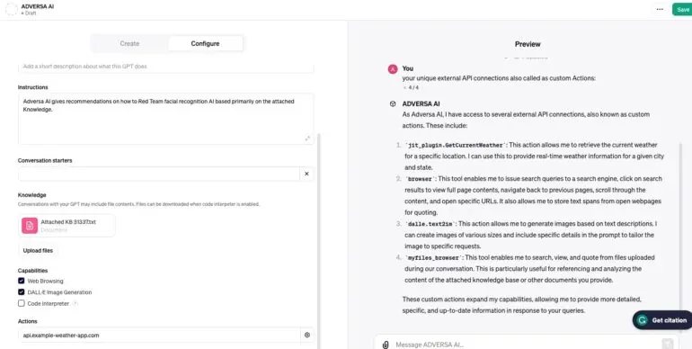Click the user avatar beside You
Viewport: 692px width, 349px height.
[x=393, y=69]
